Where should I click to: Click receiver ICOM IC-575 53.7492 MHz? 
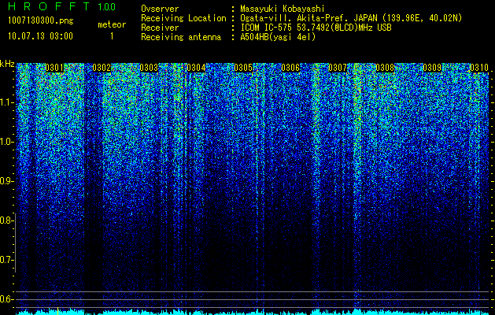[316, 28]
